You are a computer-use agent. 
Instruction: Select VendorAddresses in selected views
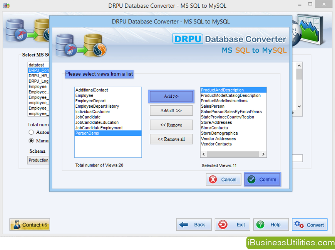coord(233,138)
